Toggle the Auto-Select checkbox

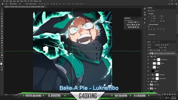click(11, 4)
